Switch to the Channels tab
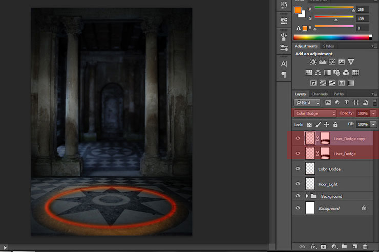The width and height of the screenshot is (379, 252). coord(319,94)
